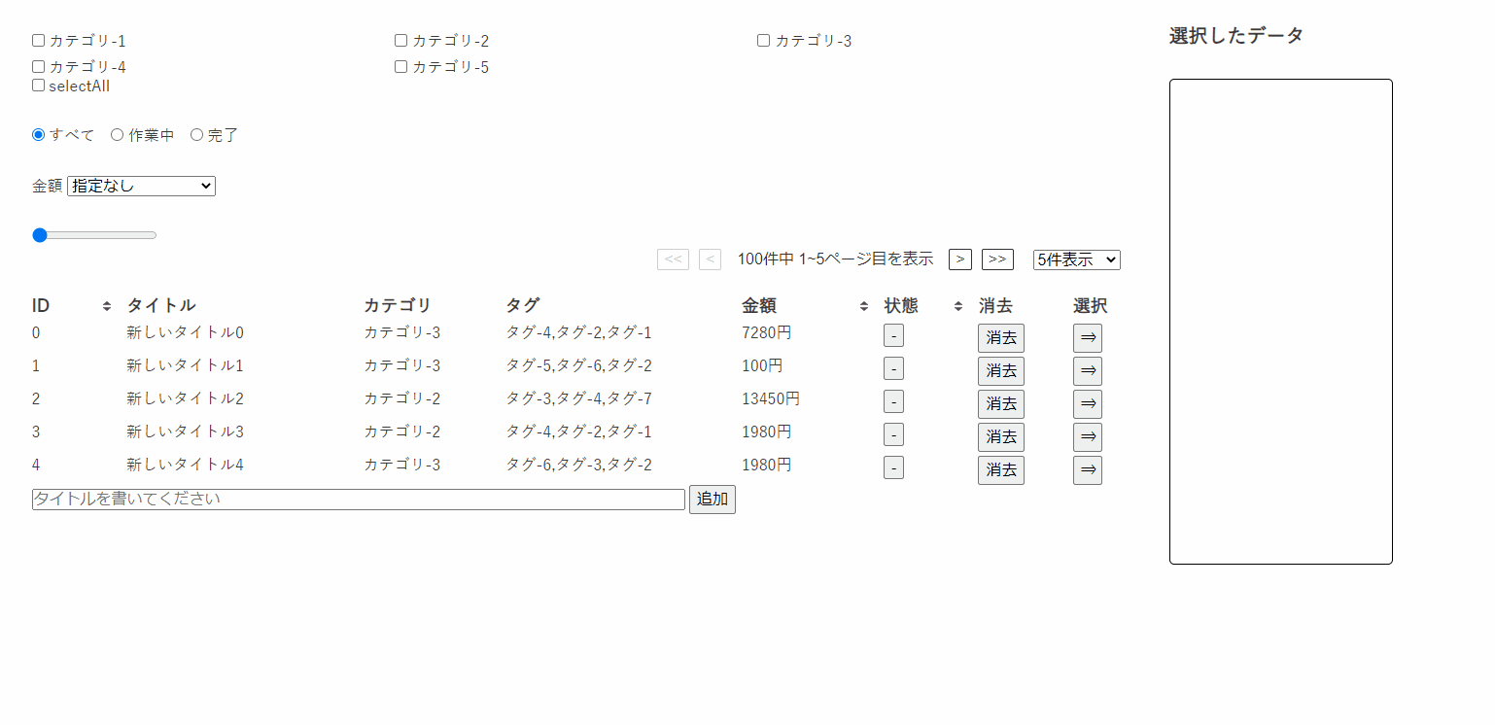Click the 100円 amount cell
Image resolution: width=1495 pixels, height=725 pixels.
tap(762, 365)
